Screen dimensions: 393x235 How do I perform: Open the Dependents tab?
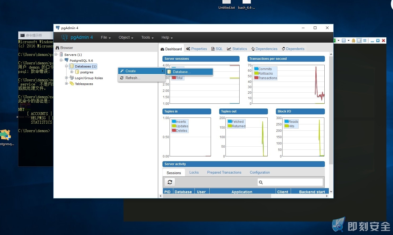click(x=293, y=49)
